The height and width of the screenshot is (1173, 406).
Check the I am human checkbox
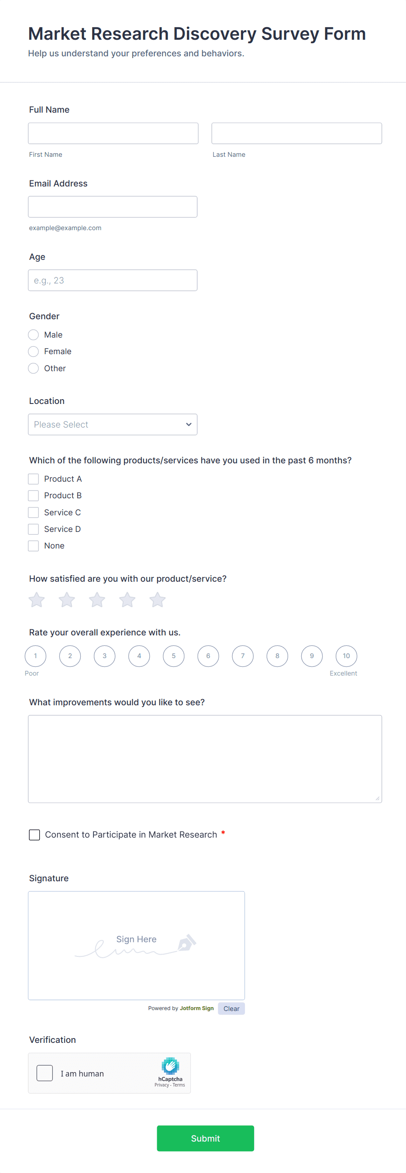click(45, 1073)
